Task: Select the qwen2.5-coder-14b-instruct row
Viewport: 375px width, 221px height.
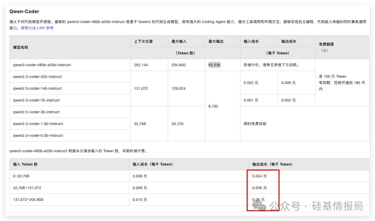Action: point(70,88)
